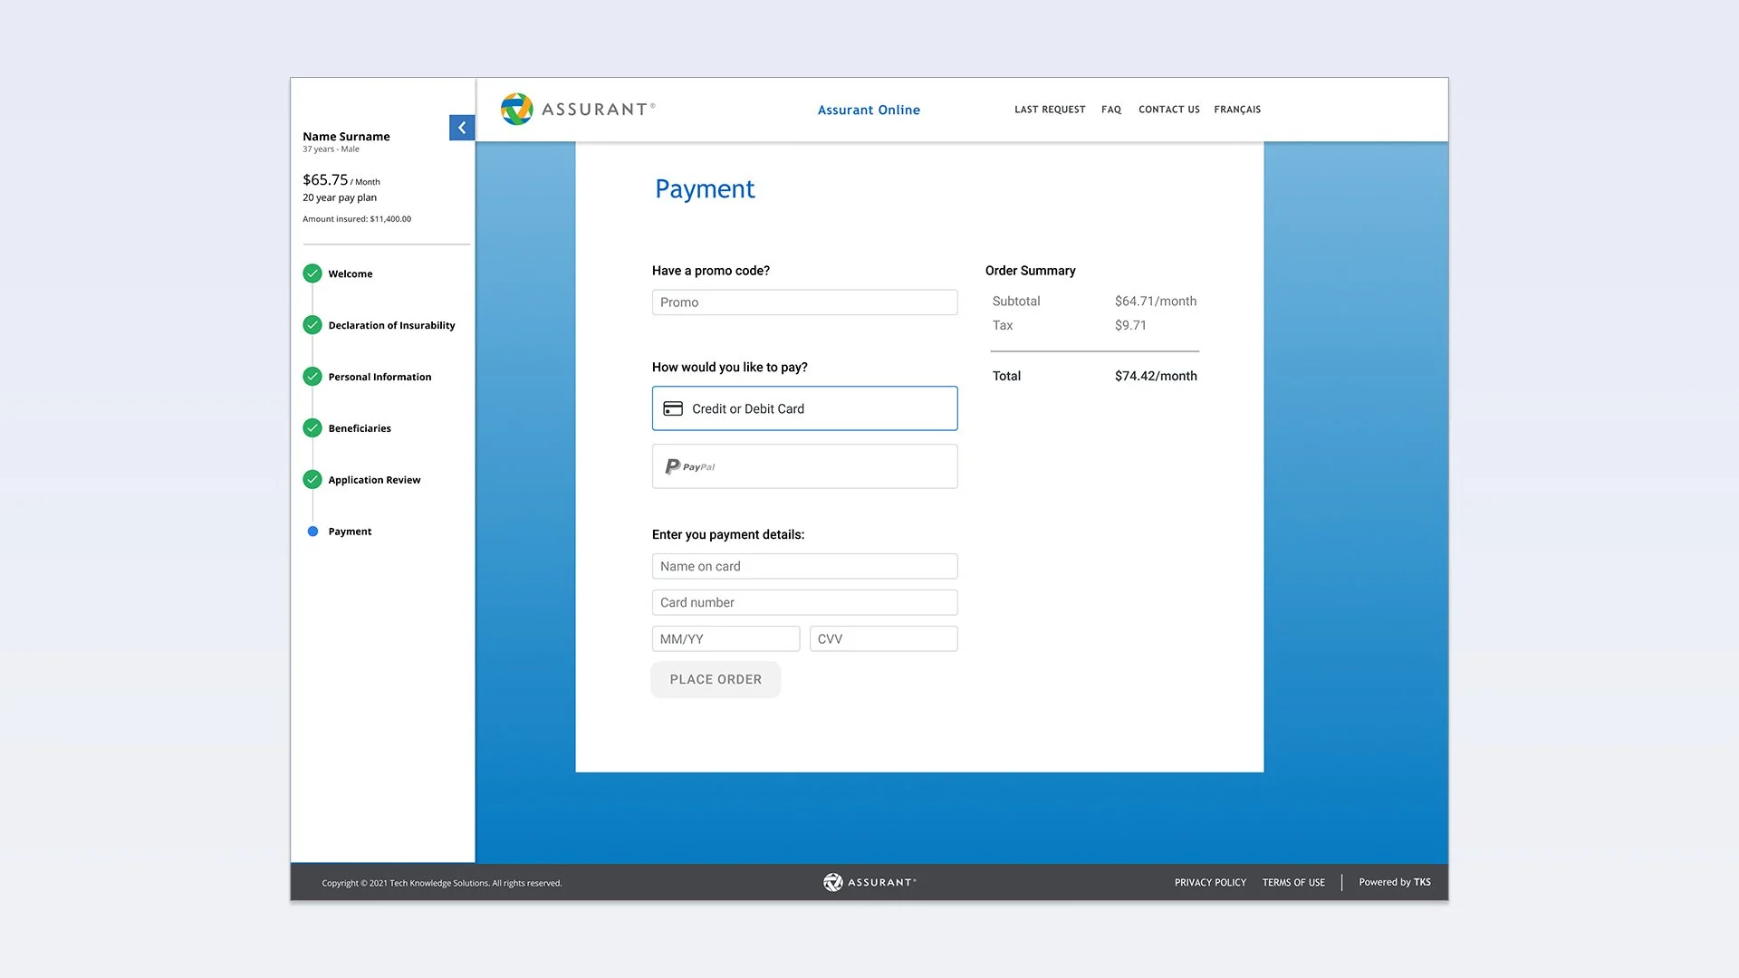The height and width of the screenshot is (978, 1739).
Task: Open the Privacy Policy link
Action: 1210,883
